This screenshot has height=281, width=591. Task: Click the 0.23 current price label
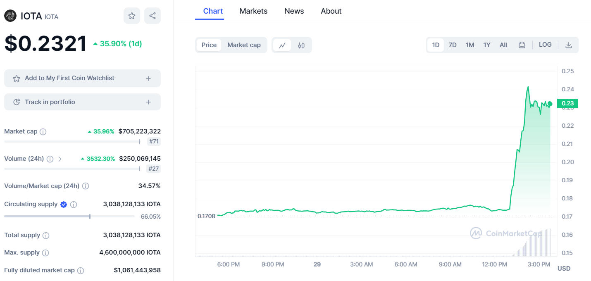point(567,104)
